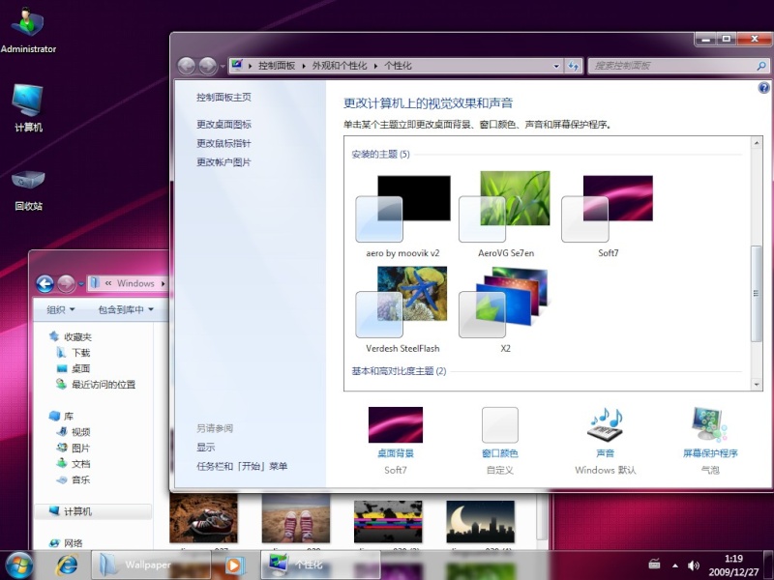Open the 包含到库中 dropdown in explorer
Screen dimensions: 774x580
(126, 309)
